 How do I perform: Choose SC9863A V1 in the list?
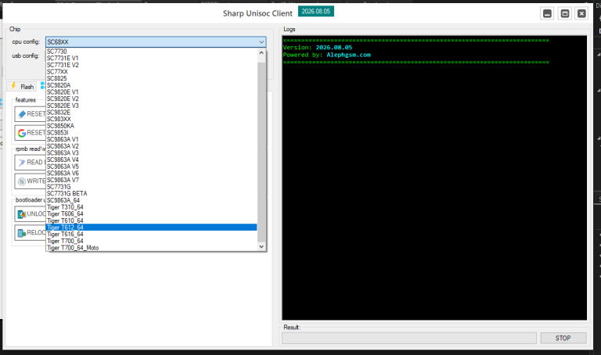pos(151,139)
